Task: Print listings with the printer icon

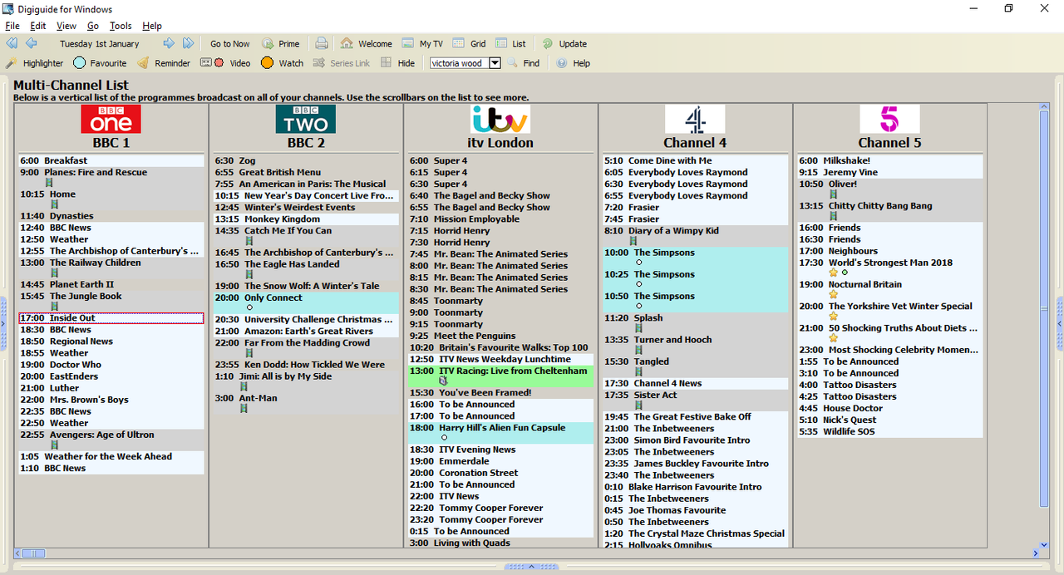Action: (322, 43)
